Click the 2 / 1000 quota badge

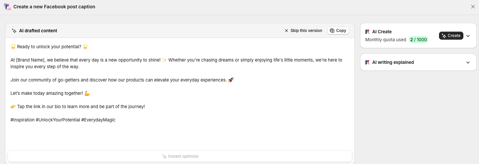pos(418,40)
